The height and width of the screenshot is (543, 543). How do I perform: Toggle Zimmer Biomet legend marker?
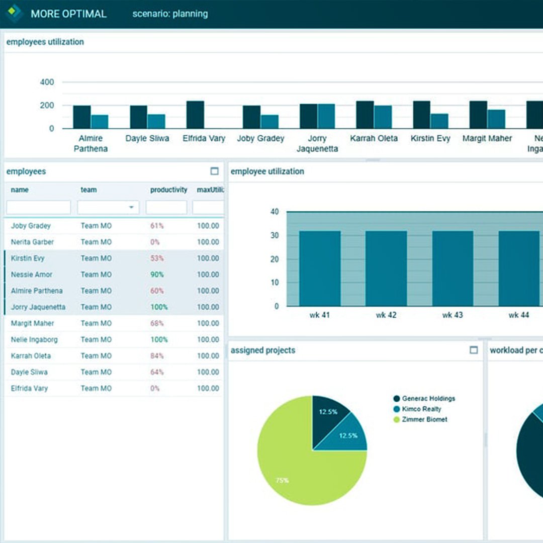coord(397,419)
